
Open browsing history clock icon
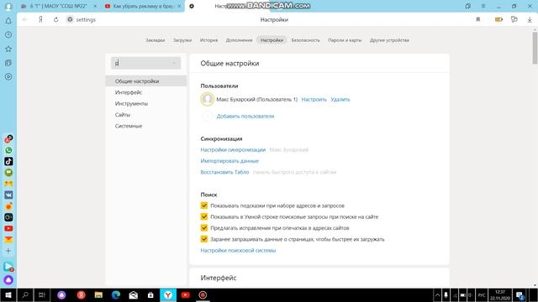point(8,35)
